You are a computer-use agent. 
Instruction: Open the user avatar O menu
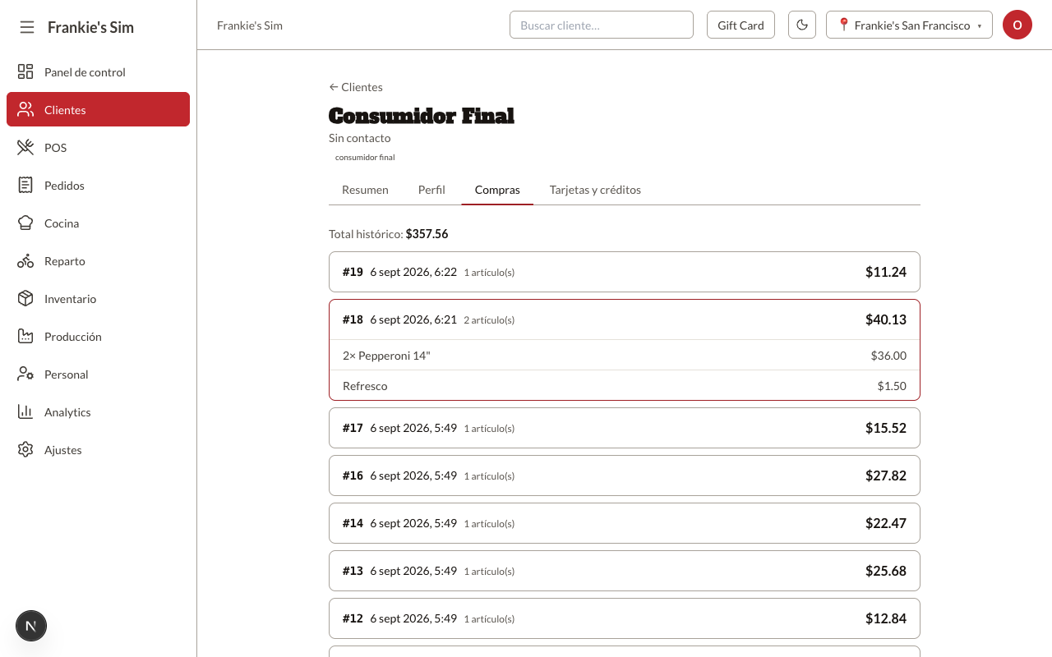[1017, 25]
